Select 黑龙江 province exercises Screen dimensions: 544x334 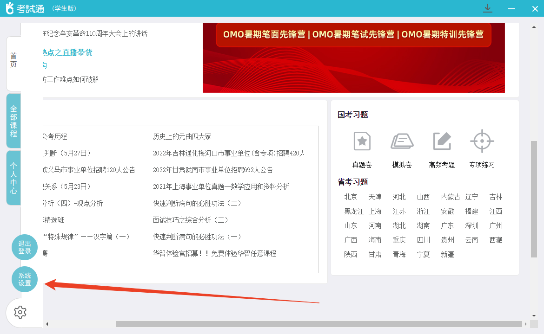click(354, 212)
